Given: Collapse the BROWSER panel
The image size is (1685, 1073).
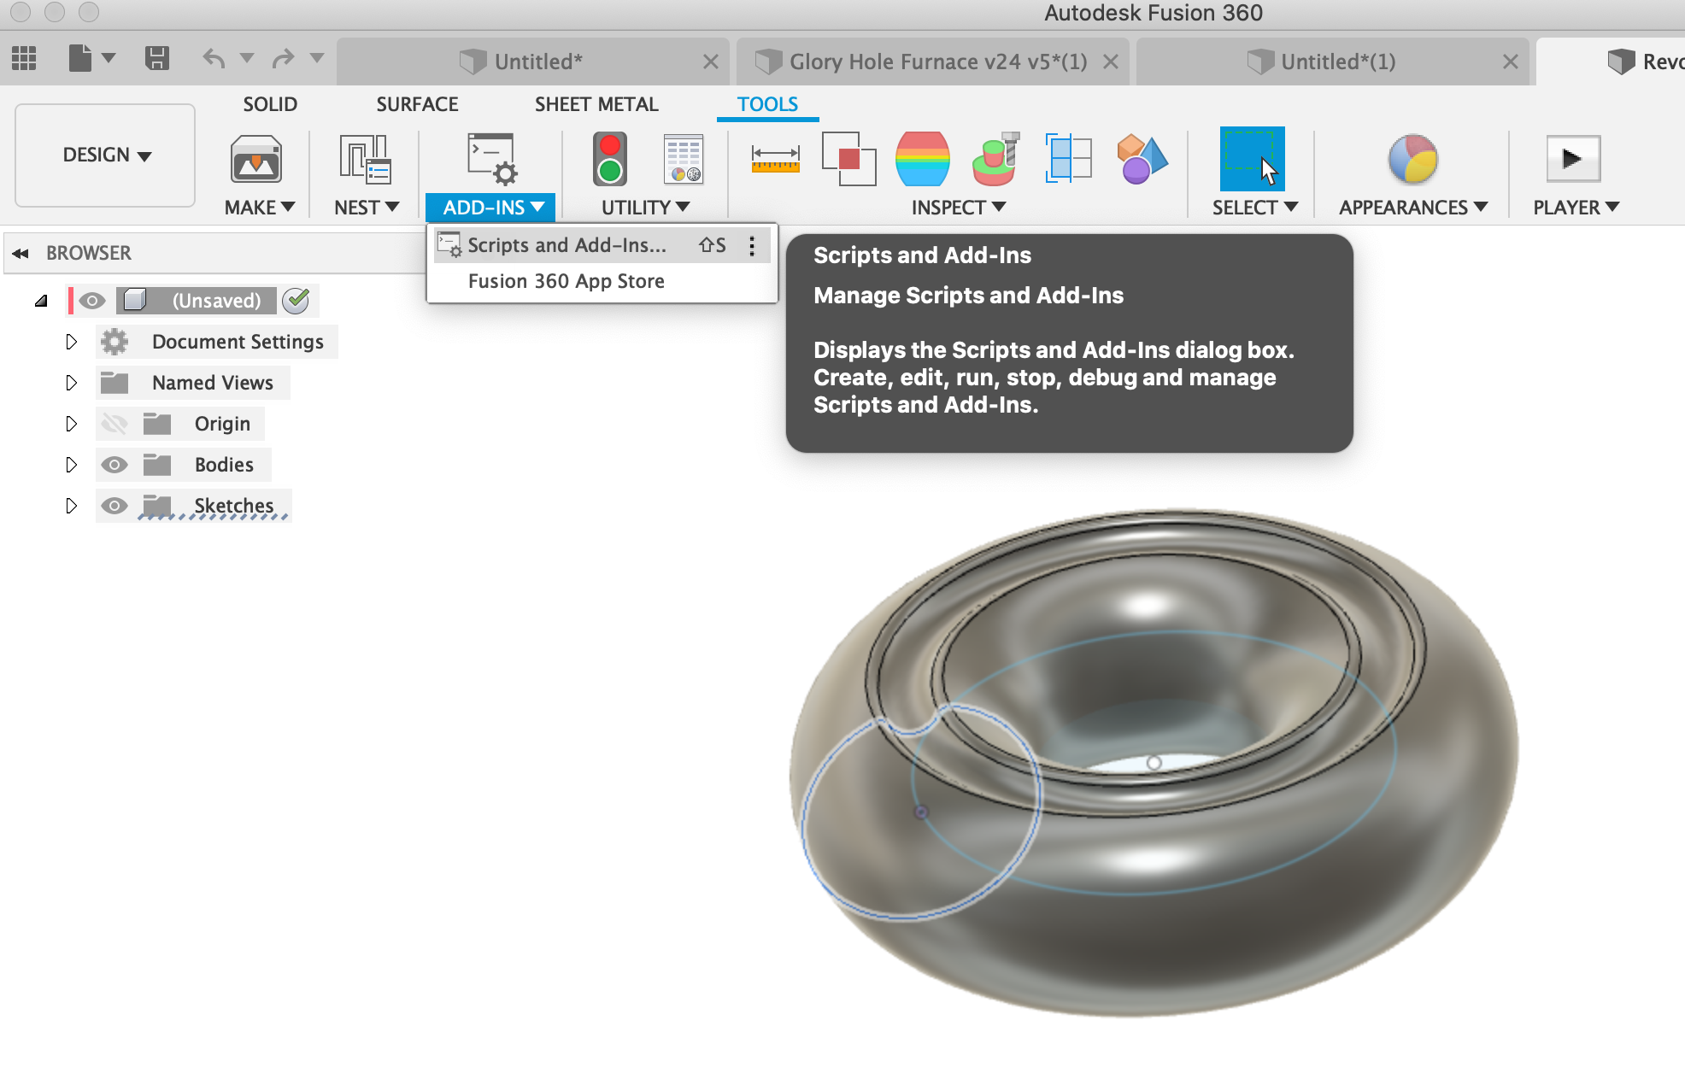Looking at the screenshot, I should coord(20,253).
